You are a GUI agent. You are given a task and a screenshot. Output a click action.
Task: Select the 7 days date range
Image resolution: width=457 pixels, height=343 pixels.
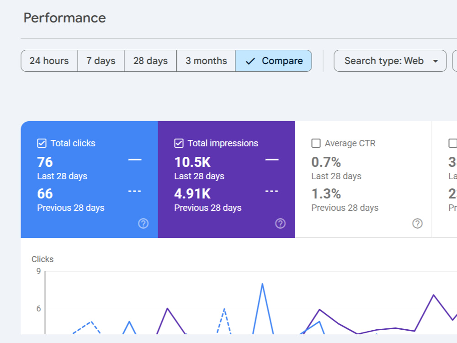coord(101,61)
